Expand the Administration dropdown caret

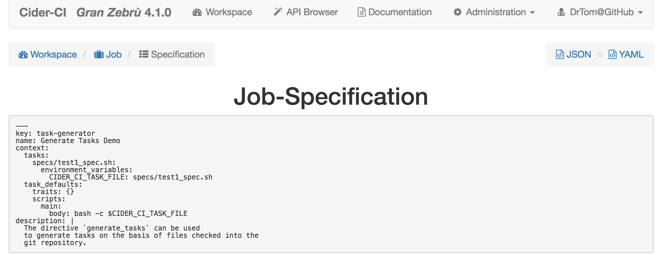click(x=532, y=13)
